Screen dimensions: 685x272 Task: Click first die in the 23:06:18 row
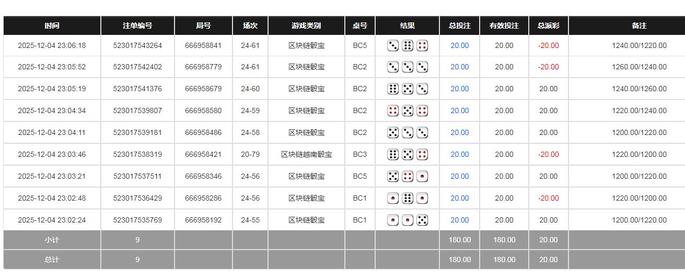[393, 46]
